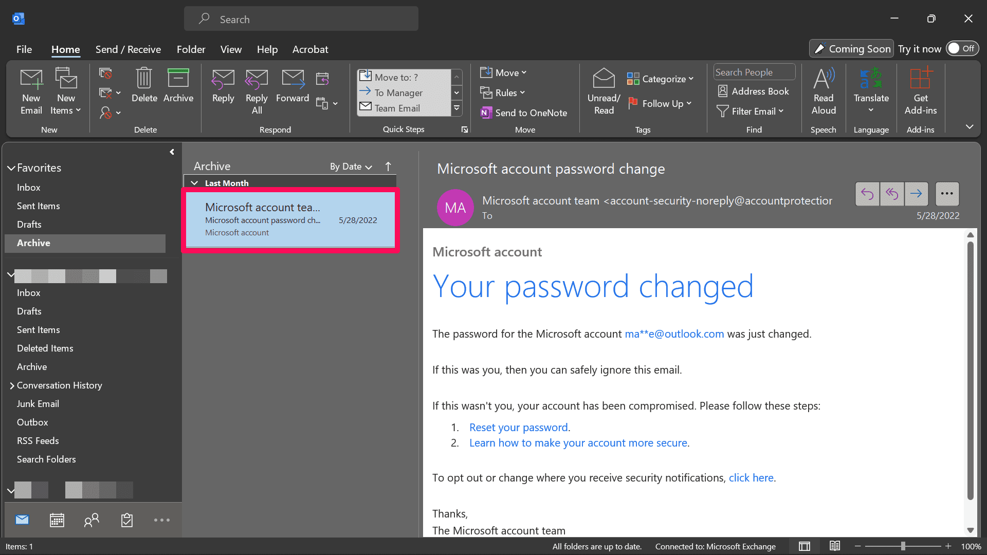The width and height of the screenshot is (987, 555).
Task: Click the forward arrow in reading pane
Action: pos(916,194)
